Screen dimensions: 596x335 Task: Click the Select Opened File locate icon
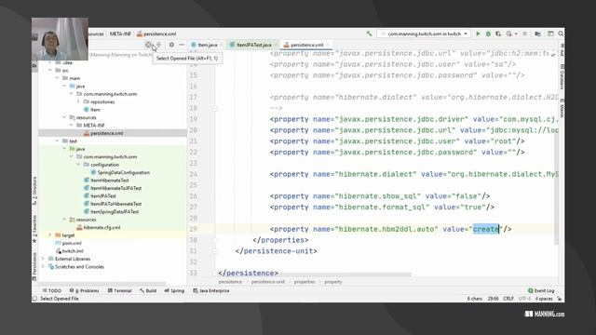148,45
